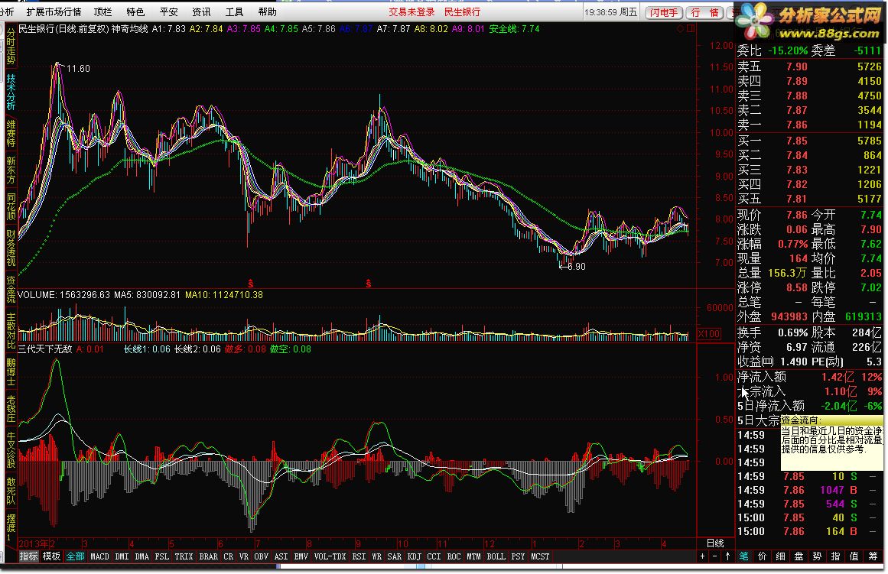
Task: Open the 顶栏 menu
Action: [x=103, y=12]
